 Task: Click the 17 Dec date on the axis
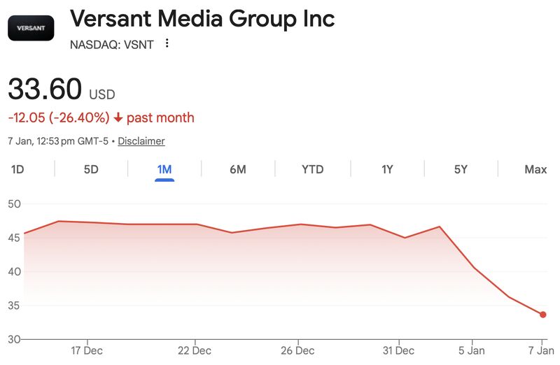point(87,350)
